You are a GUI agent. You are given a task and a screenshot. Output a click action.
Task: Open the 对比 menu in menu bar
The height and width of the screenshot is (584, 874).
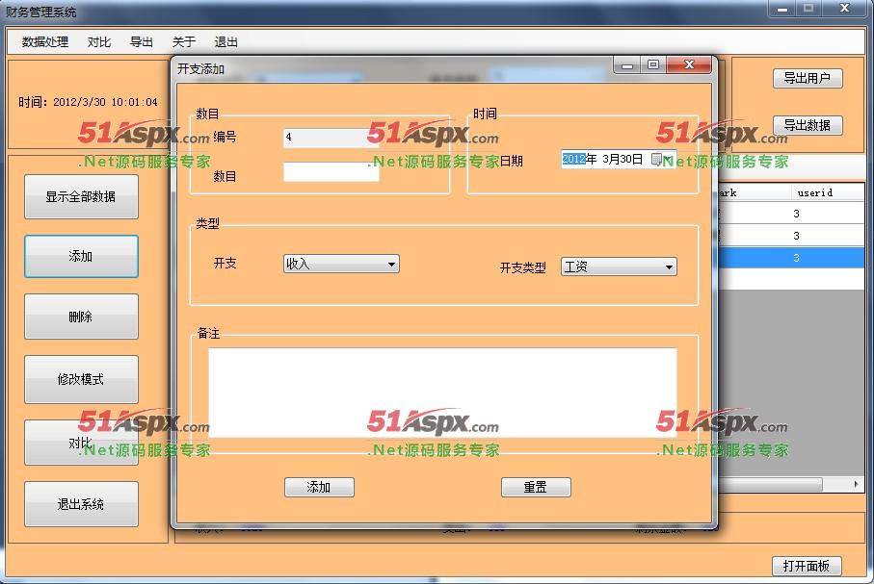click(98, 41)
